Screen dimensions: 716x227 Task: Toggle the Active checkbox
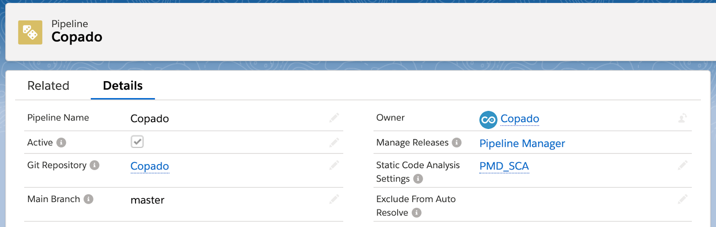tap(137, 142)
